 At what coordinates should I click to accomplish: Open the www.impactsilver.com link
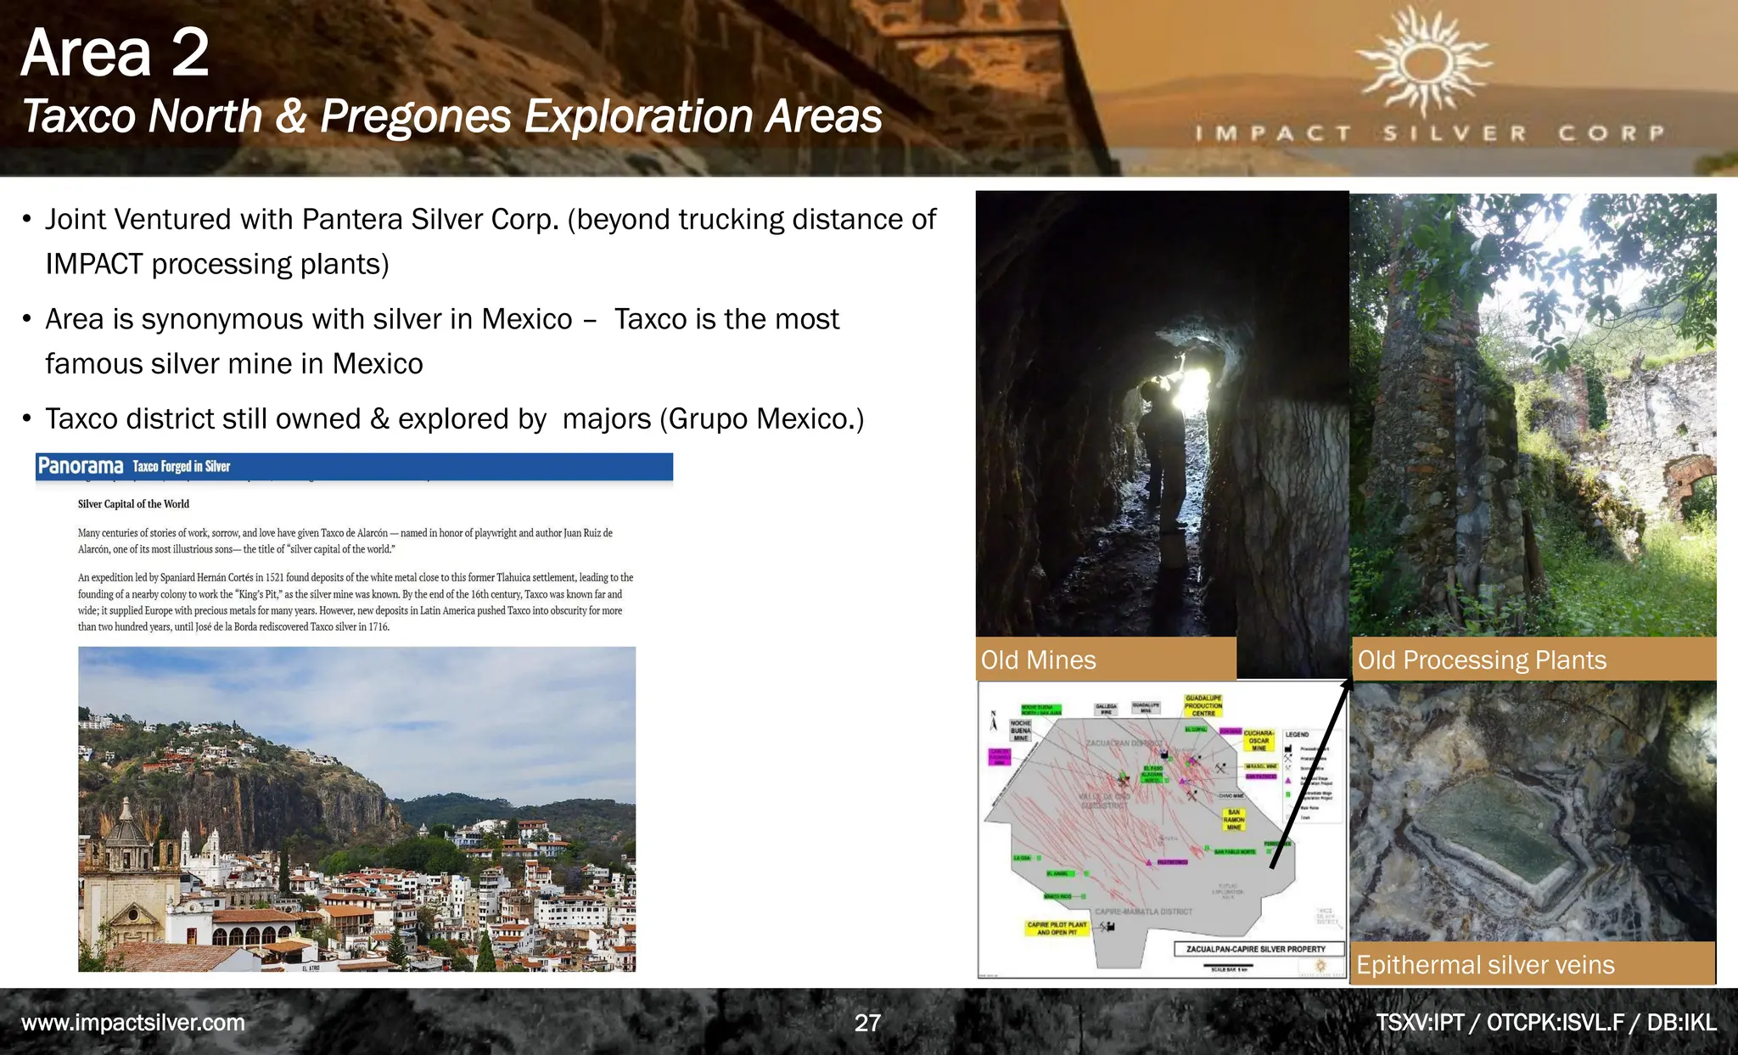133,1022
